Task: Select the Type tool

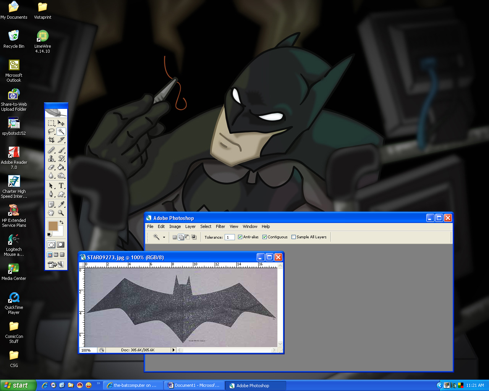Action: coord(61,186)
